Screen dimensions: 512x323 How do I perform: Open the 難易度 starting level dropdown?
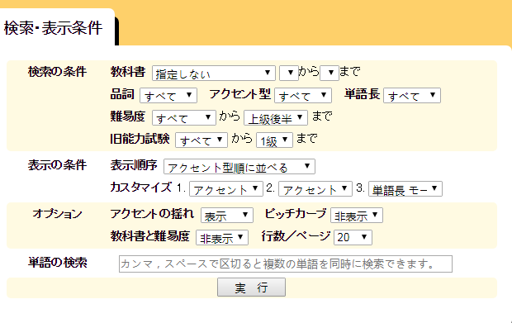tap(184, 117)
